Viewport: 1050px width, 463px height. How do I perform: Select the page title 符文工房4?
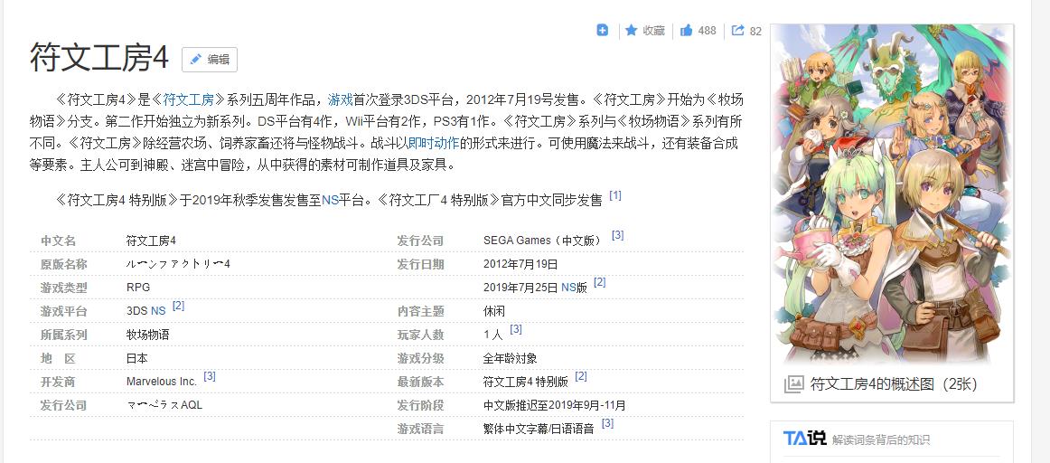pyautogui.click(x=99, y=58)
